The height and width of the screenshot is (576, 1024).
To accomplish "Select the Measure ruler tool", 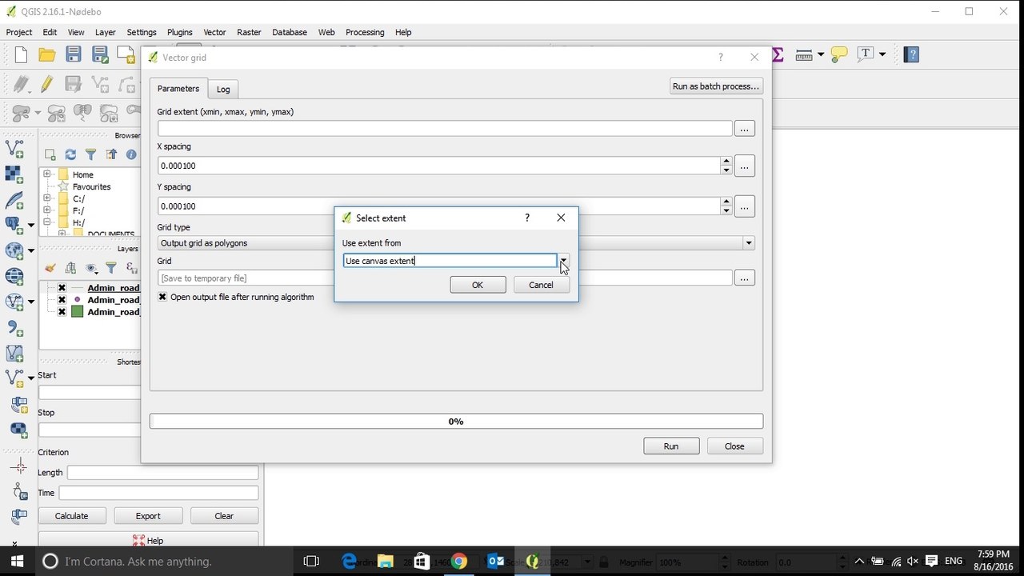I will click(804, 54).
